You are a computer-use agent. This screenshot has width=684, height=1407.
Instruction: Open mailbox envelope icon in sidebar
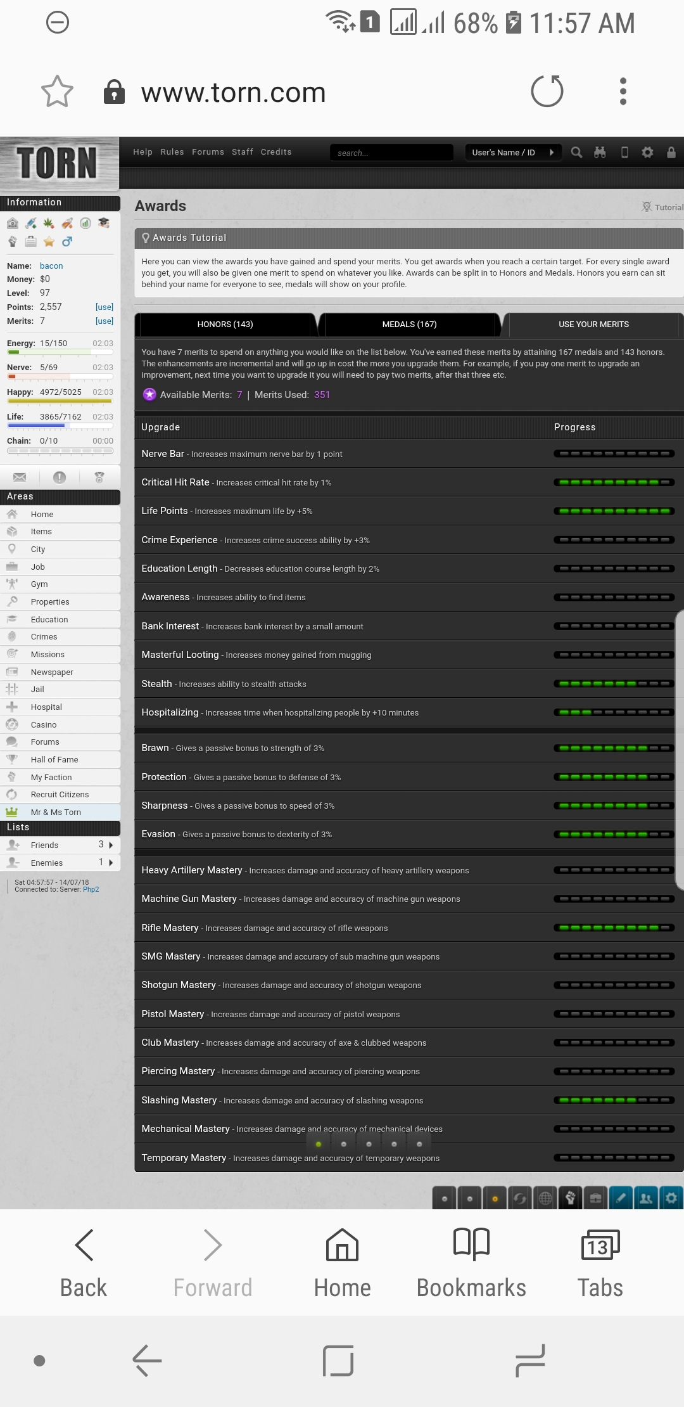20,477
